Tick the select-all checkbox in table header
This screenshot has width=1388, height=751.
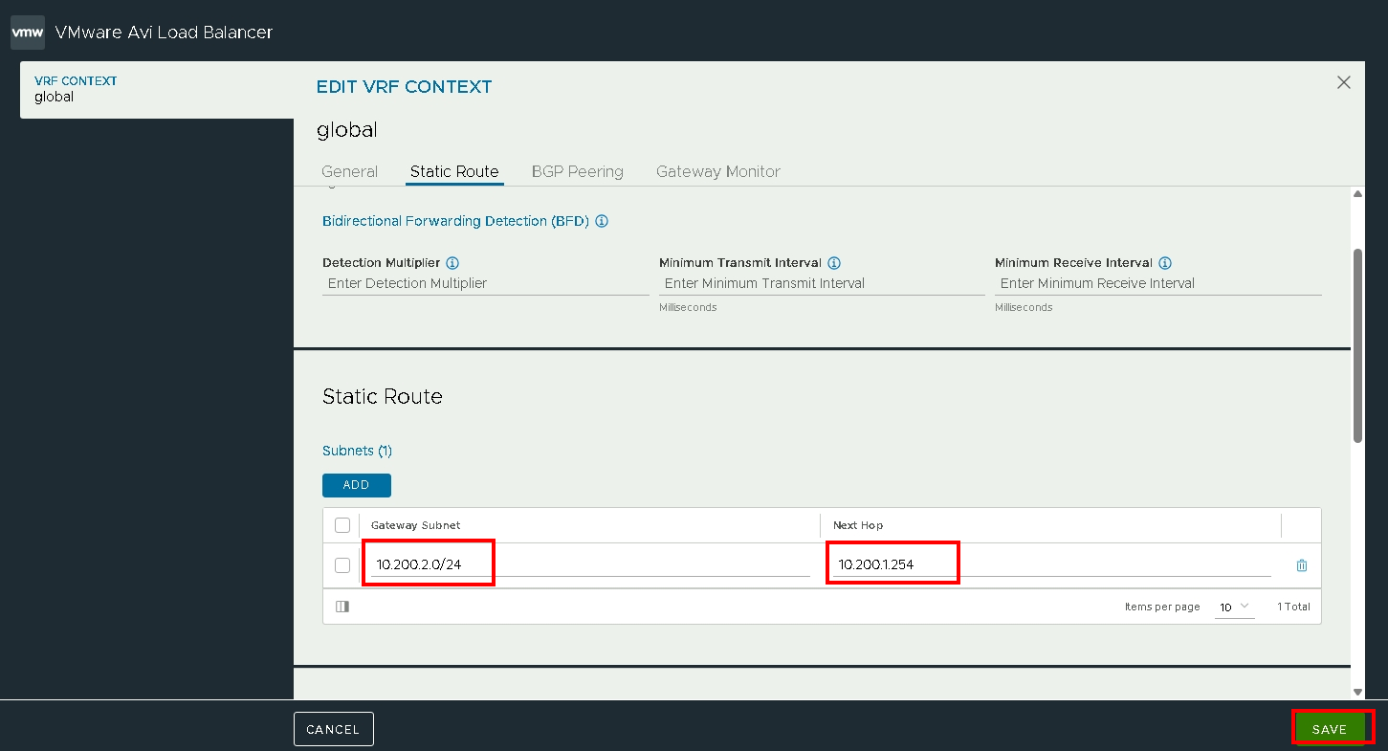(342, 525)
